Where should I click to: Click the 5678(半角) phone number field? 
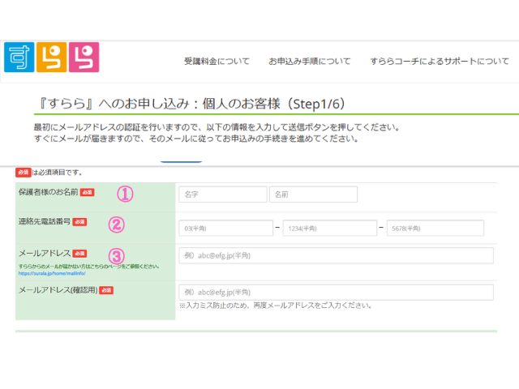tap(435, 228)
